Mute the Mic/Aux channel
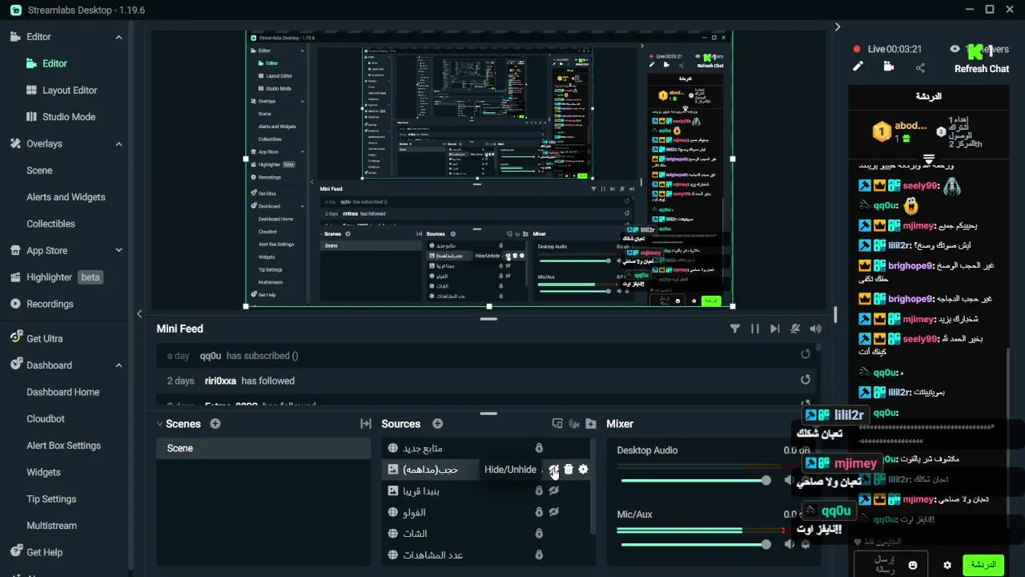The image size is (1025, 577). coord(790,544)
